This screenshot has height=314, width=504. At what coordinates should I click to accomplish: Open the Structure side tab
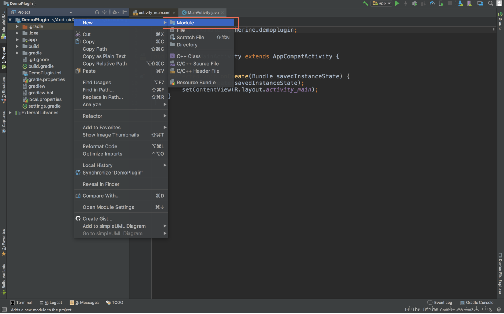(x=4, y=90)
